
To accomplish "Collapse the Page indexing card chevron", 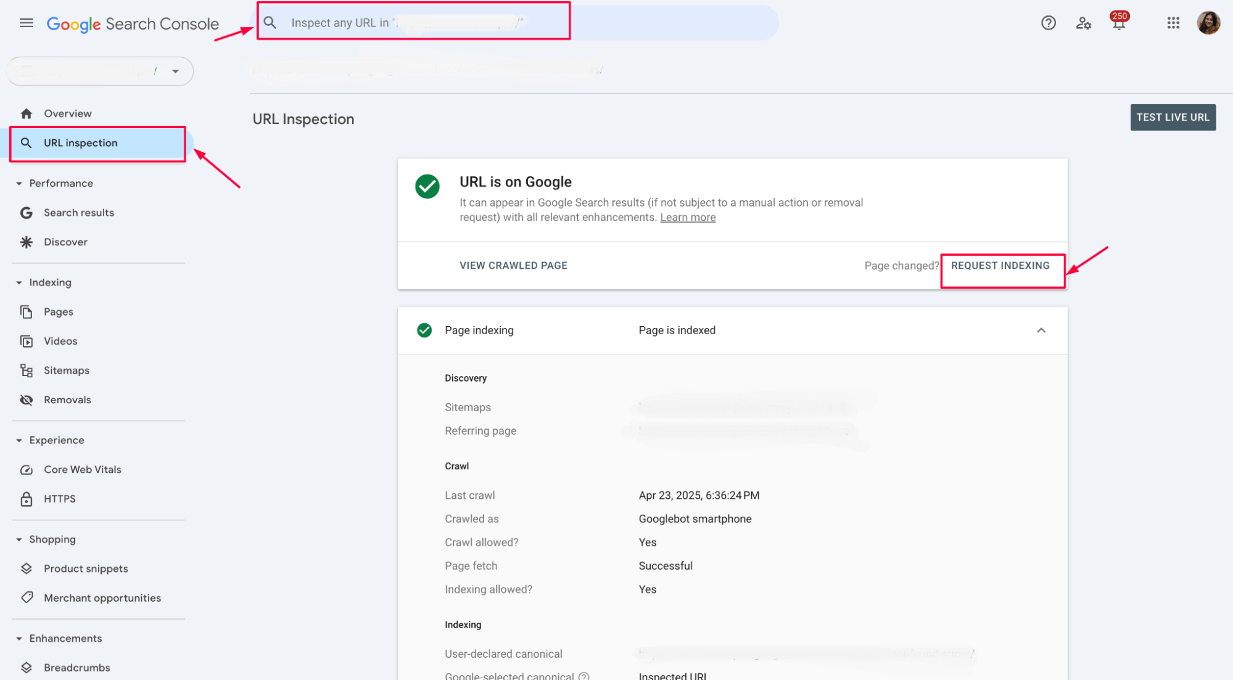I will point(1041,330).
